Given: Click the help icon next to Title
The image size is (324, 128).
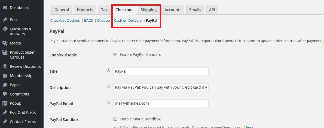Looking at the screenshot, I should [108, 71].
